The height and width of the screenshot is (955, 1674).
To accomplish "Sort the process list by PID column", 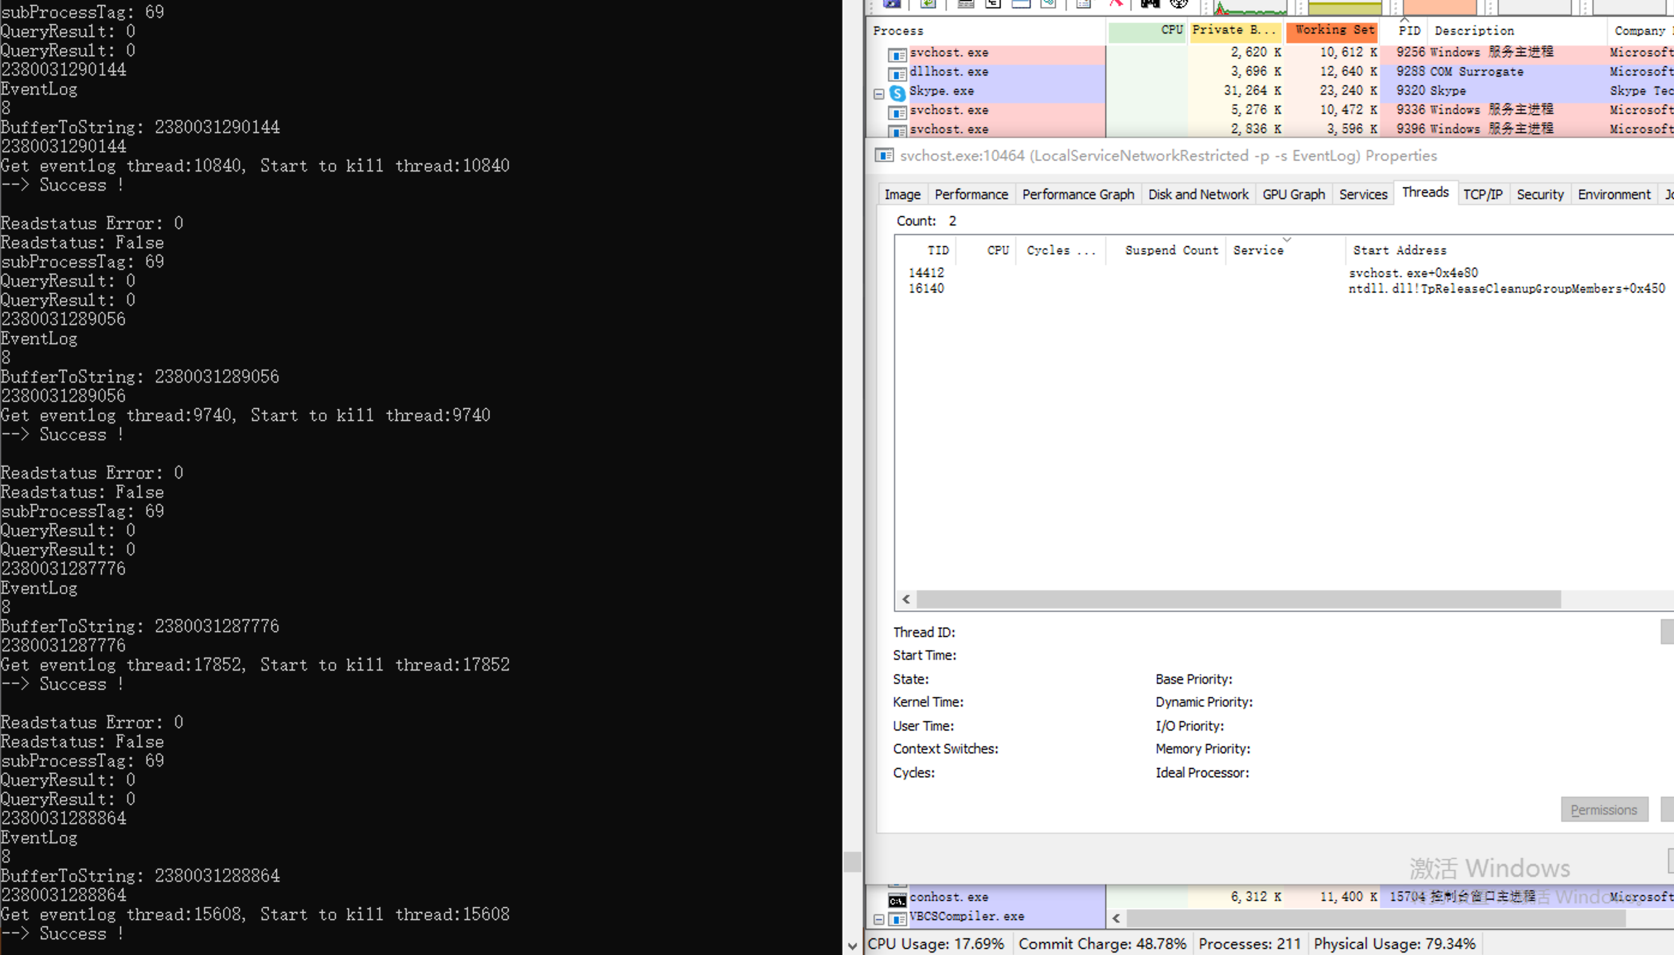I will click(1408, 31).
